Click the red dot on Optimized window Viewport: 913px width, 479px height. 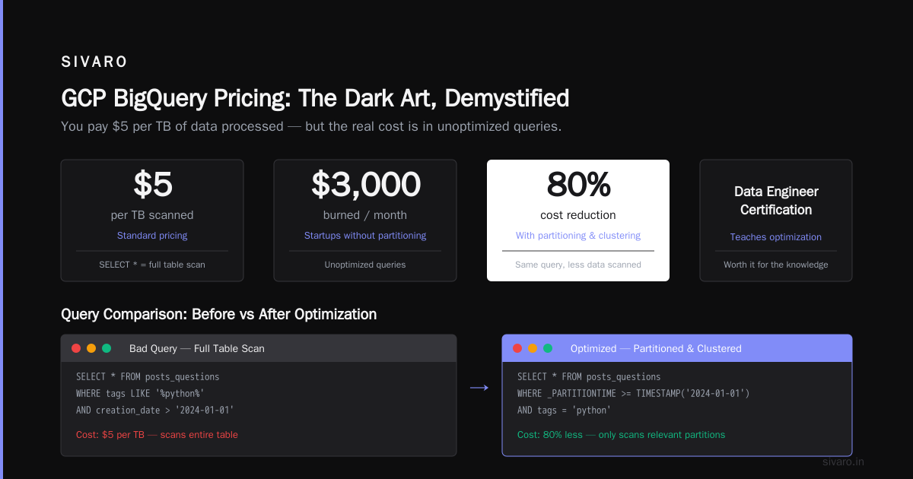[x=517, y=348]
